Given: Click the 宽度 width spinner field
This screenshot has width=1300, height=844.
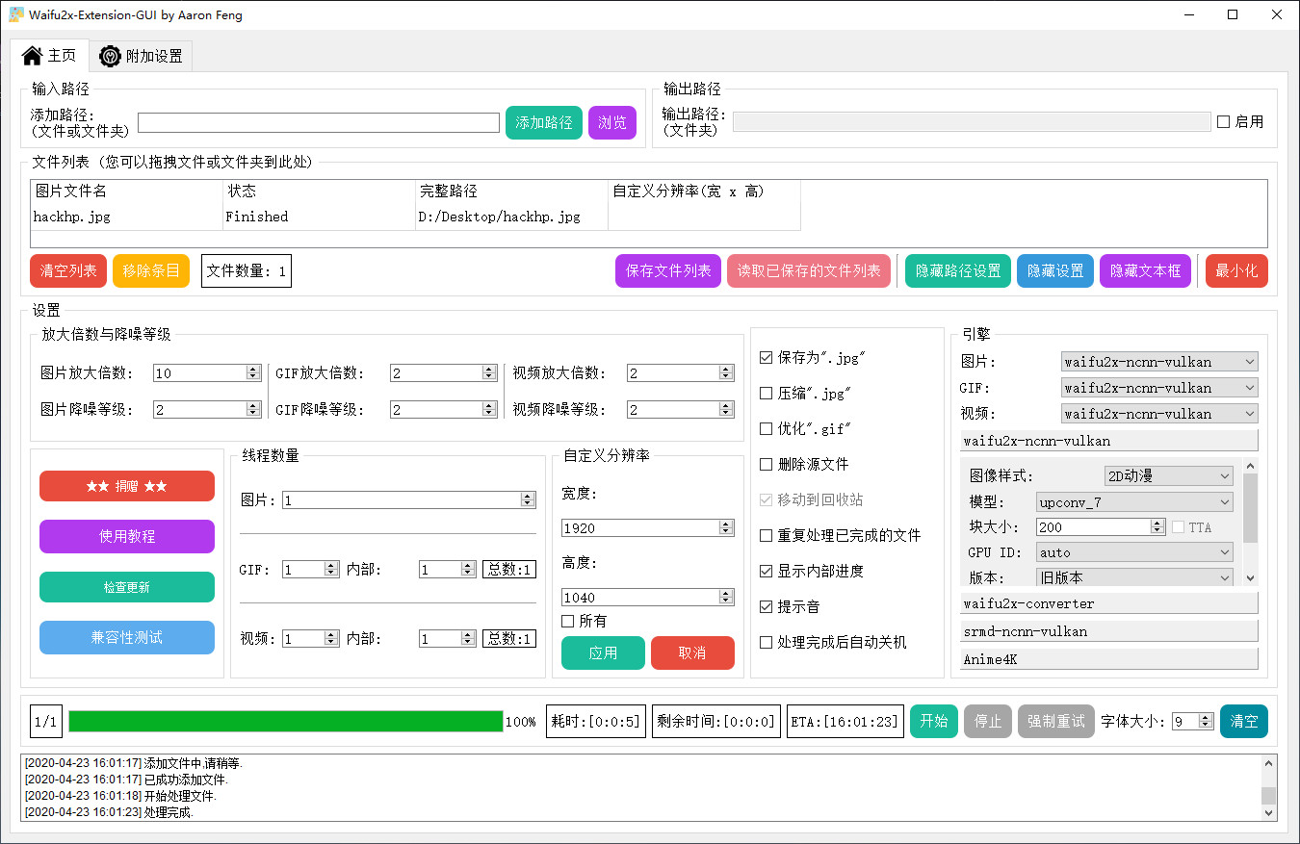Looking at the screenshot, I should click(x=648, y=527).
